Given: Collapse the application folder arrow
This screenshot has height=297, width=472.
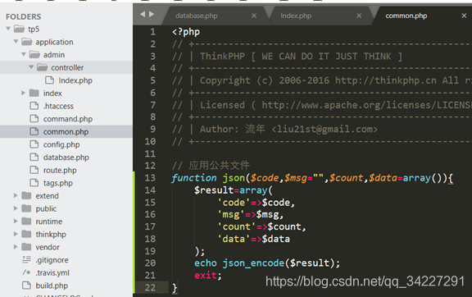Looking at the screenshot, I should (16, 42).
